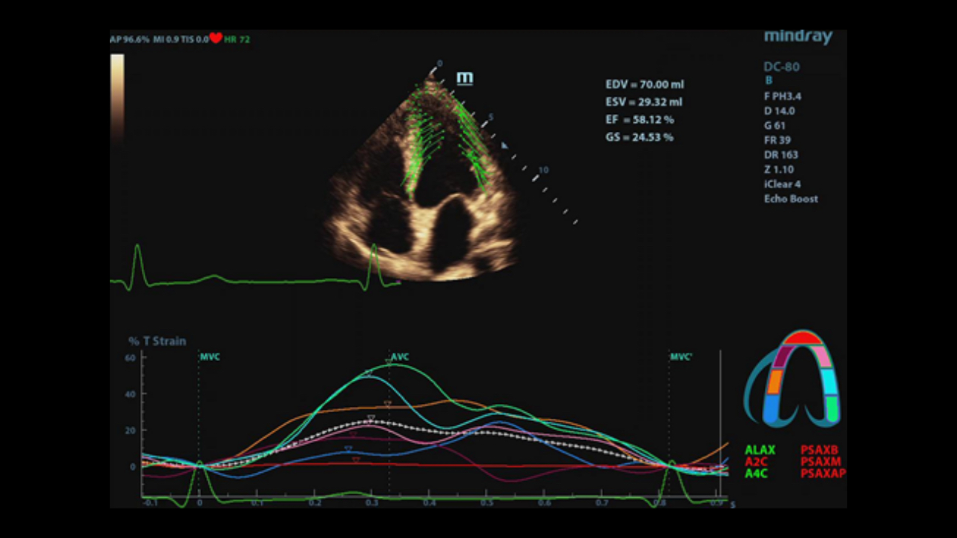Click the EF = 58.12 % measurement

pos(639,119)
